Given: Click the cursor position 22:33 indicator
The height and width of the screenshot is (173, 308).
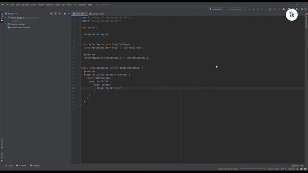Looking at the screenshot, I should tap(270, 169).
